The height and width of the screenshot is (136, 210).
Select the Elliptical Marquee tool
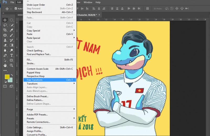click(x=12, y=20)
